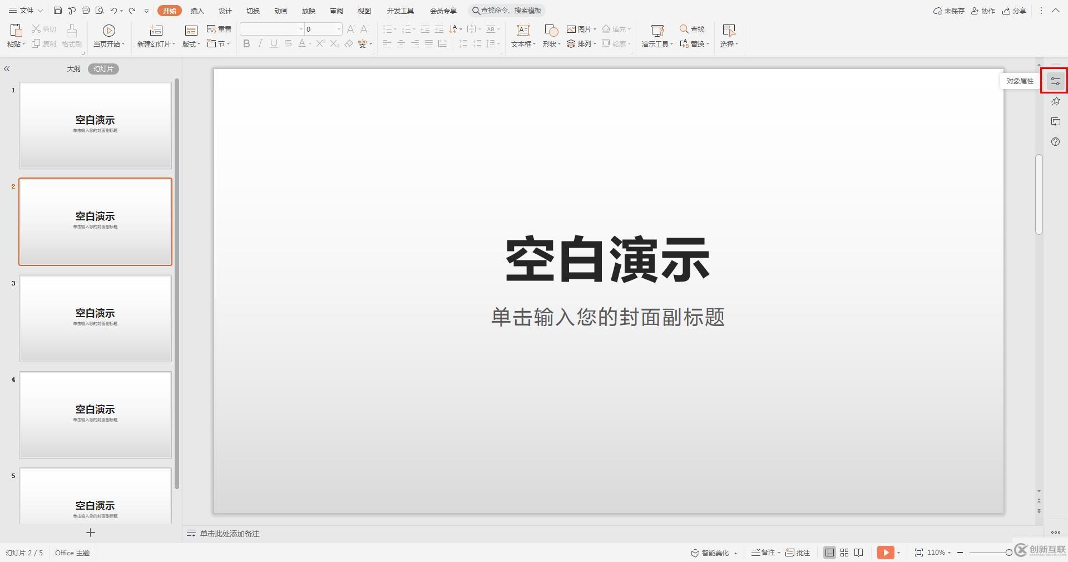The width and height of the screenshot is (1068, 562).
Task: Click the Paste clipboard icon
Action: tap(16, 31)
